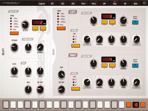Viewport: 148px width, 111px height.
Task: Click Delay1 Pan Width knob
Action: [40, 71]
